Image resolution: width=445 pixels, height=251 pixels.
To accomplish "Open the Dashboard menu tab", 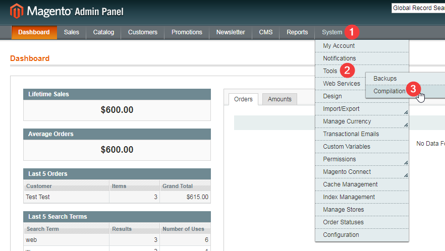I will [x=34, y=32].
